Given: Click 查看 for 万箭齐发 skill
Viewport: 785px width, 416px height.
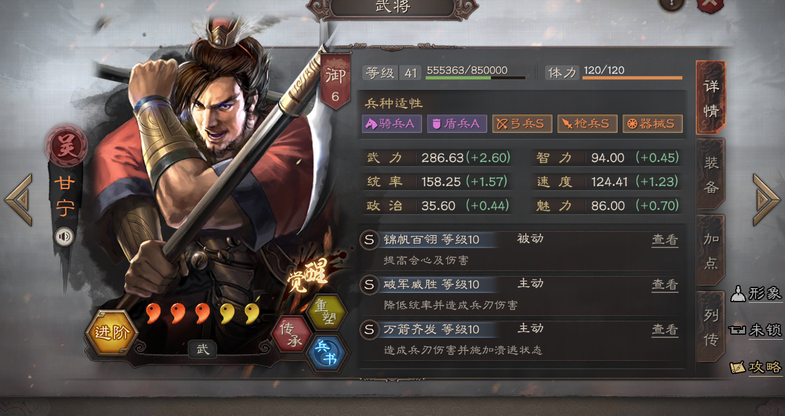Looking at the screenshot, I should click(x=665, y=330).
